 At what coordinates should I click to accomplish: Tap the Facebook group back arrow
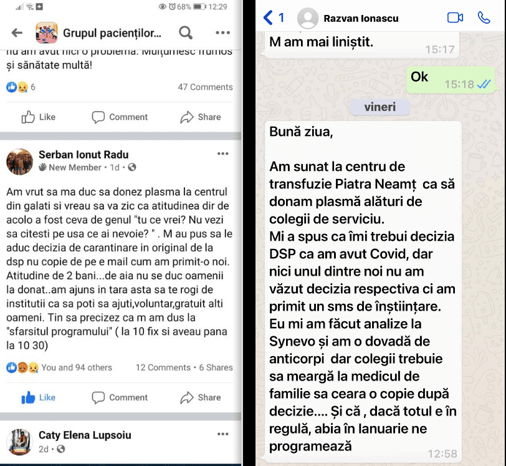pyautogui.click(x=17, y=32)
